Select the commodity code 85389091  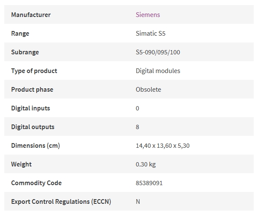pos(149,183)
